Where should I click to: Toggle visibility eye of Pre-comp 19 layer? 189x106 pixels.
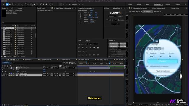click(x=2, y=75)
